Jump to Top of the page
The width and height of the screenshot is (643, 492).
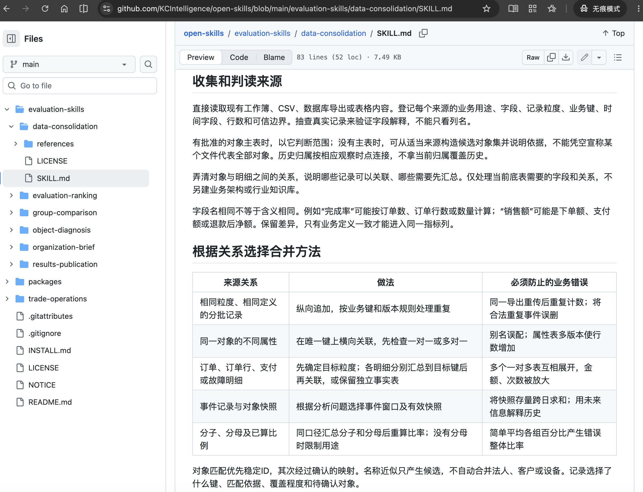(x=614, y=33)
